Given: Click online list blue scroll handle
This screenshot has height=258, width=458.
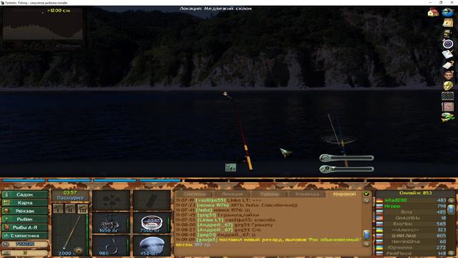Looking at the screenshot, I should [x=451, y=209].
